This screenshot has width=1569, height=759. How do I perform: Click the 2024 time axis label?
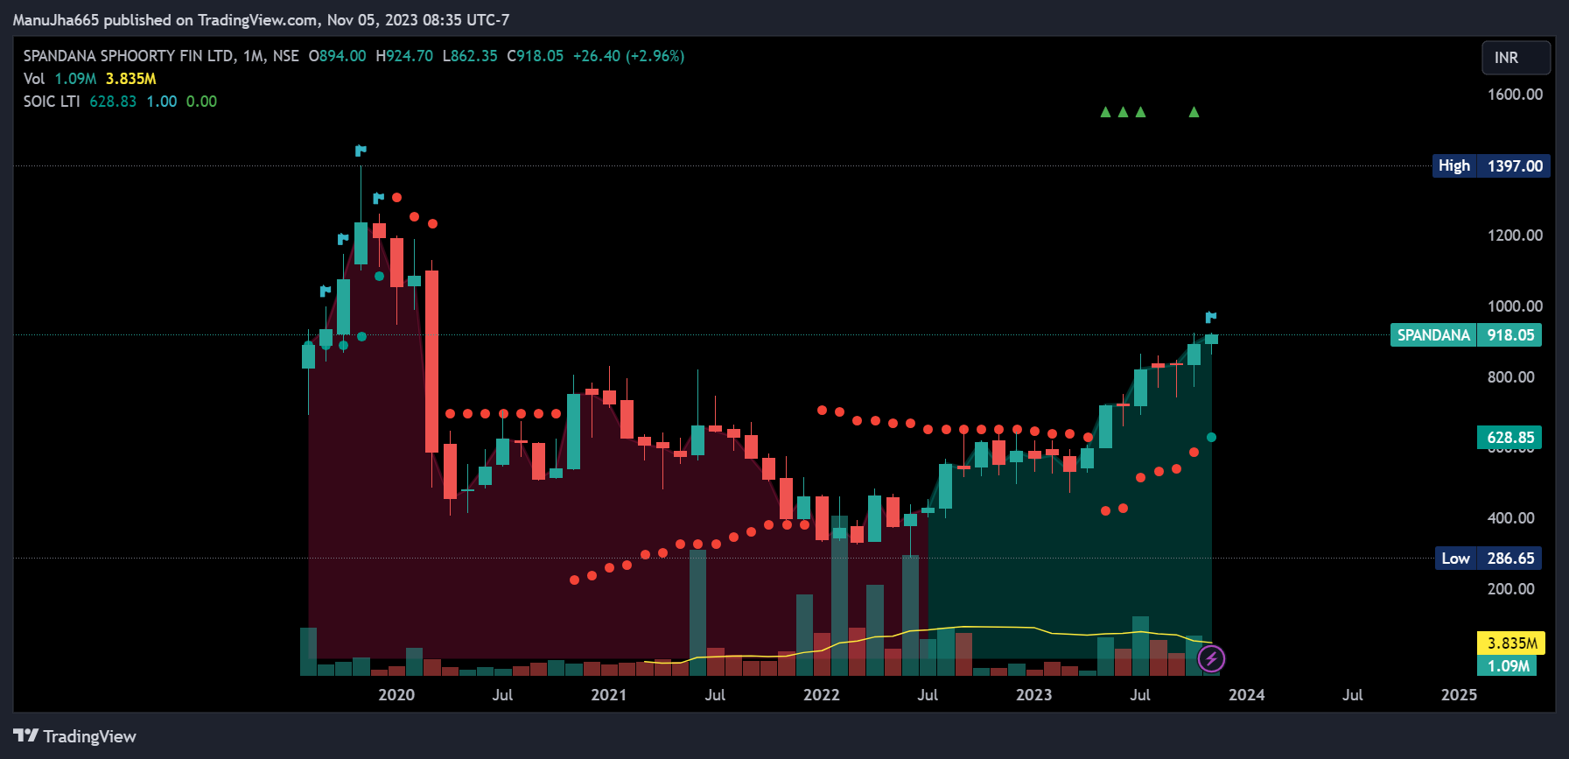tap(1247, 695)
